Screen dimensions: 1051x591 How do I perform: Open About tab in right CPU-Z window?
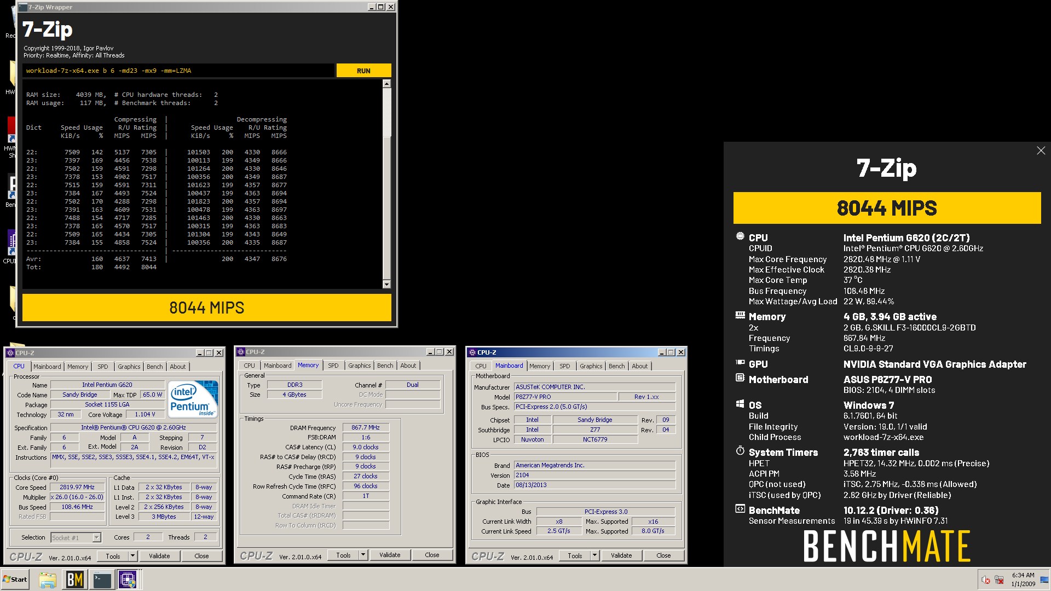639,366
